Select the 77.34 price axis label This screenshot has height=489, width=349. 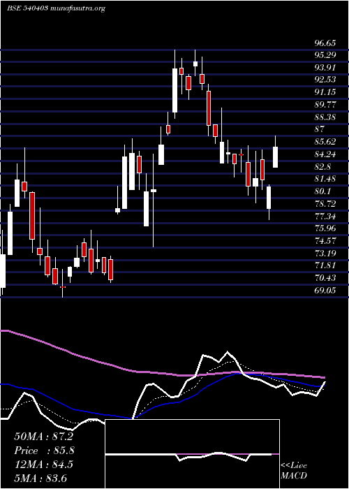[x=325, y=216]
